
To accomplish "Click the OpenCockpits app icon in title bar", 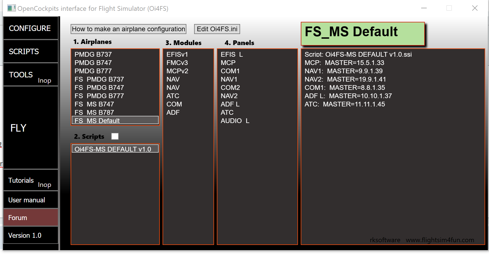I will (11, 8).
